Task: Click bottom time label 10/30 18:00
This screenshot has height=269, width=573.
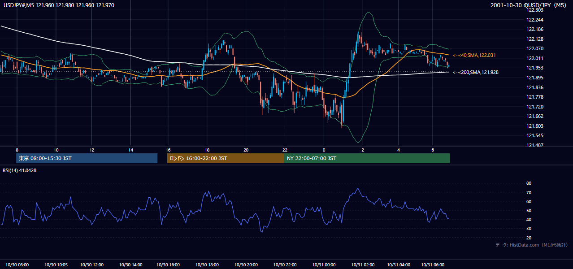Action: (207, 265)
